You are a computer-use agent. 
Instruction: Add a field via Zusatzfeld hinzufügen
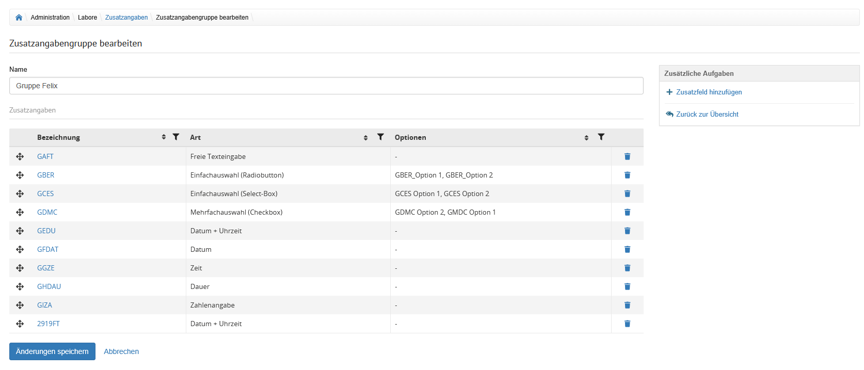pos(709,92)
